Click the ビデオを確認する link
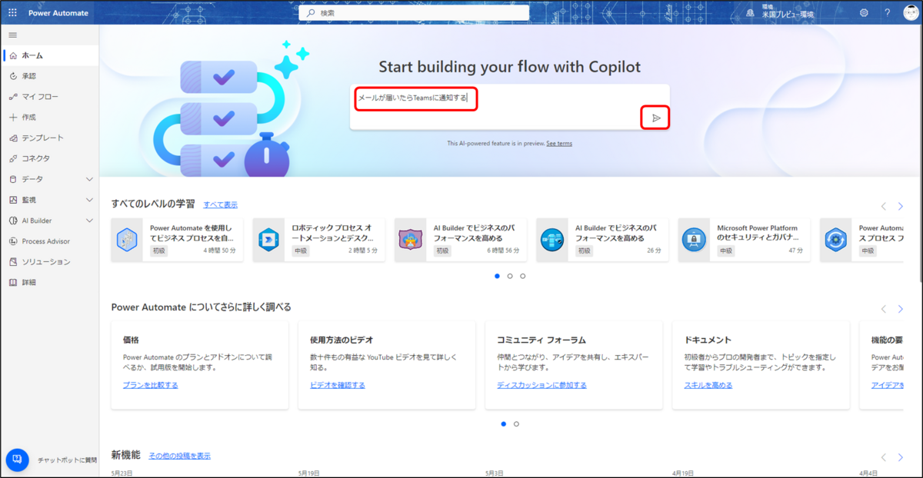The width and height of the screenshot is (923, 478). tap(338, 385)
